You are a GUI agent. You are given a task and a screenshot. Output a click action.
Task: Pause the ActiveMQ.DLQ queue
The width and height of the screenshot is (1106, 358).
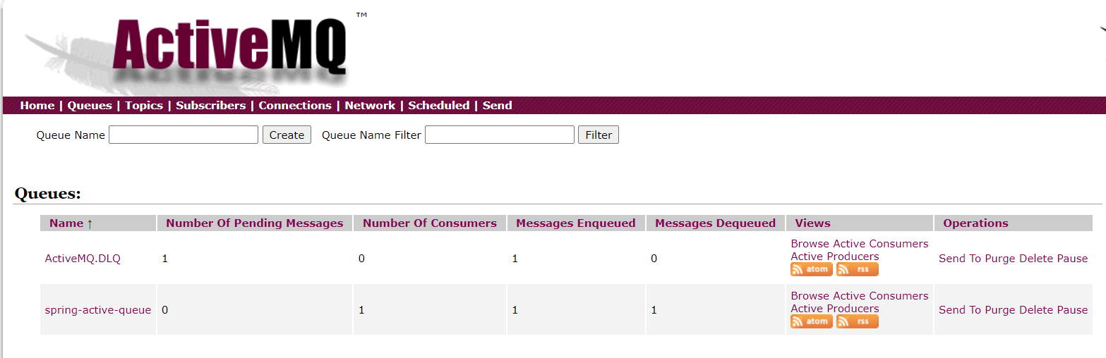point(1072,259)
